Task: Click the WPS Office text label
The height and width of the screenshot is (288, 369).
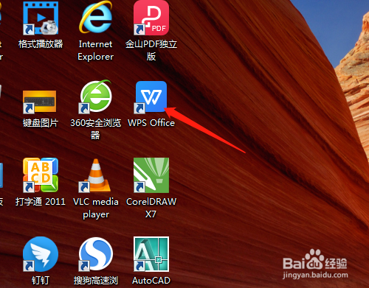Action: (x=151, y=123)
